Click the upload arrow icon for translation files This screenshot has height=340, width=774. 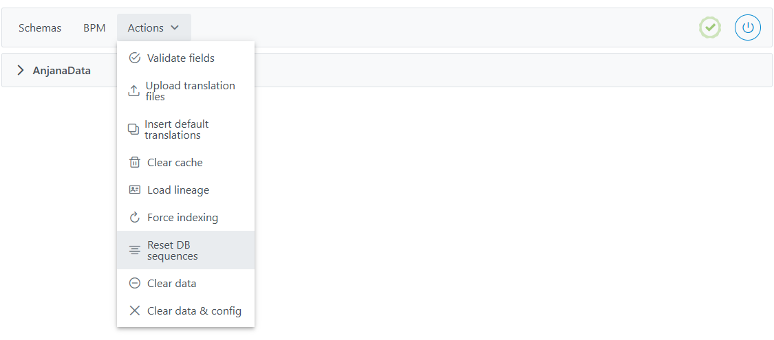pos(134,91)
